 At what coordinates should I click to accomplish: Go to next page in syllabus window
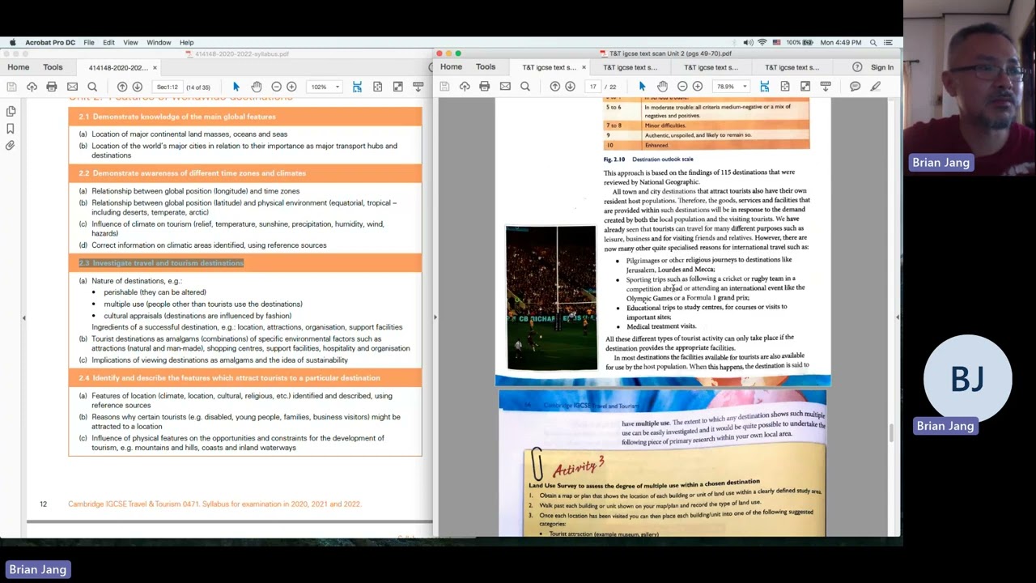tap(138, 87)
